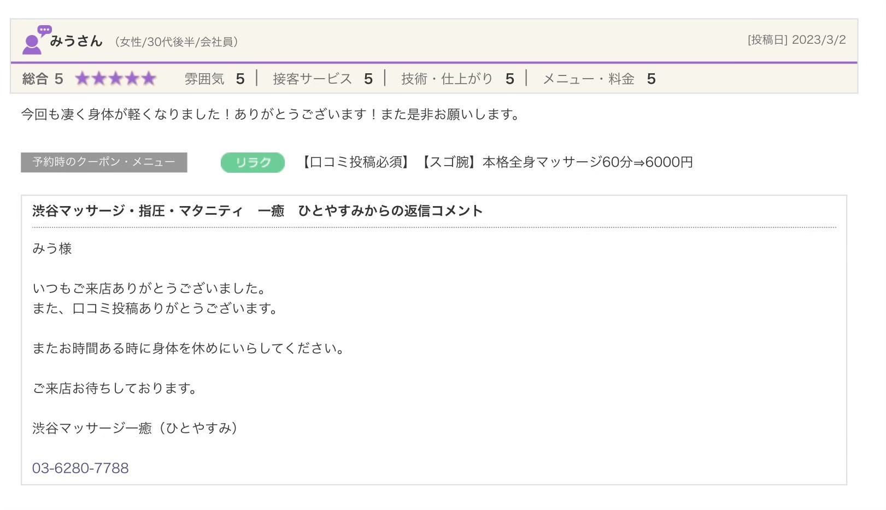Open the coupon 本格全身マッサージ60分⇒6000円
Image resolution: width=886 pixels, height=510 pixels.
click(x=588, y=162)
